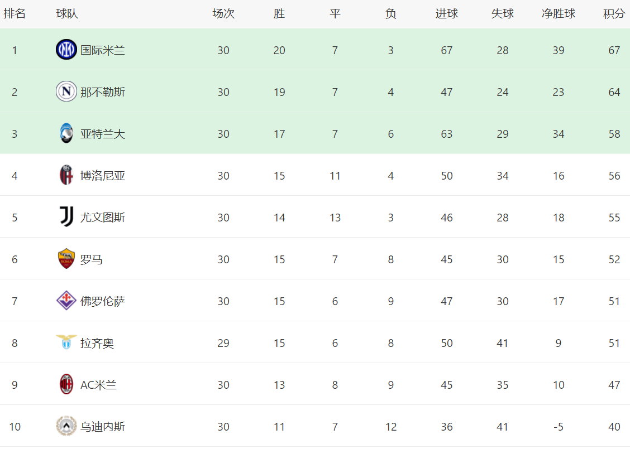Screen dimensions: 630x449
Task: Click the 净胜球 column header
Action: 559,14
